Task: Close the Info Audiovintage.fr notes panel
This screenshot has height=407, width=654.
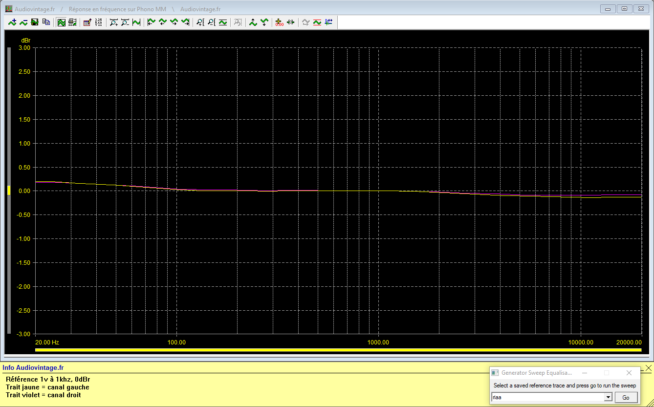Action: coord(649,367)
